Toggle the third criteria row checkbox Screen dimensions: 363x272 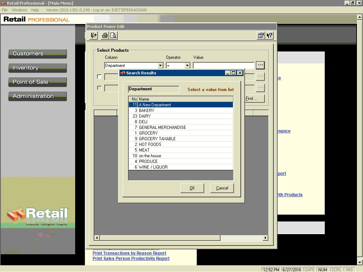(99, 88)
